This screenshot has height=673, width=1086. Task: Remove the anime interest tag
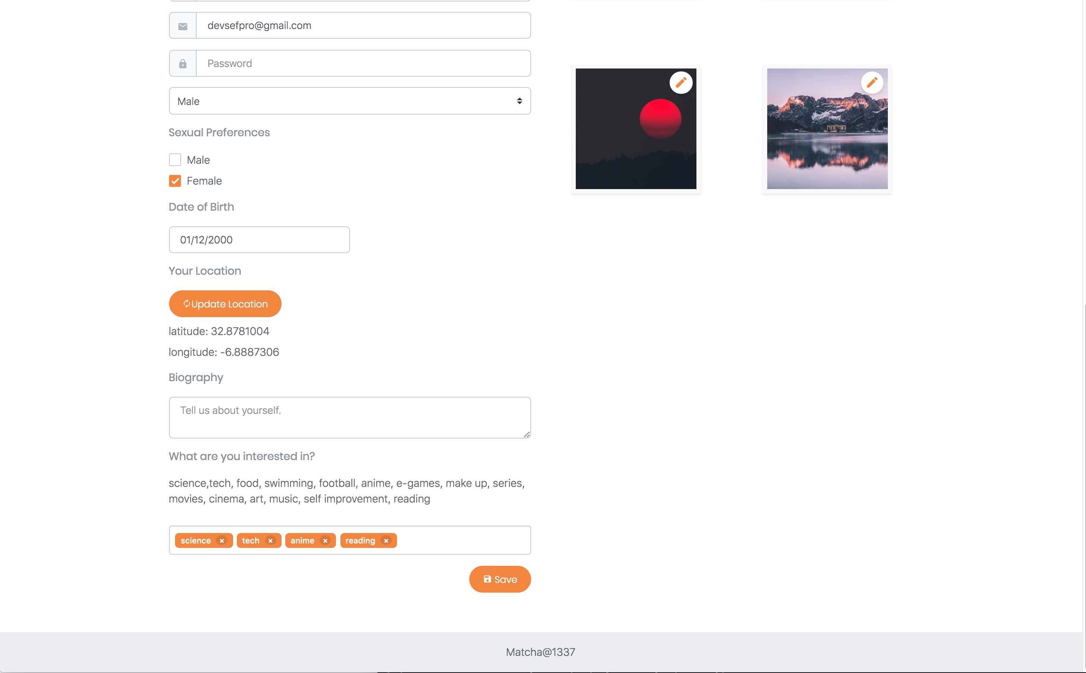click(x=326, y=540)
